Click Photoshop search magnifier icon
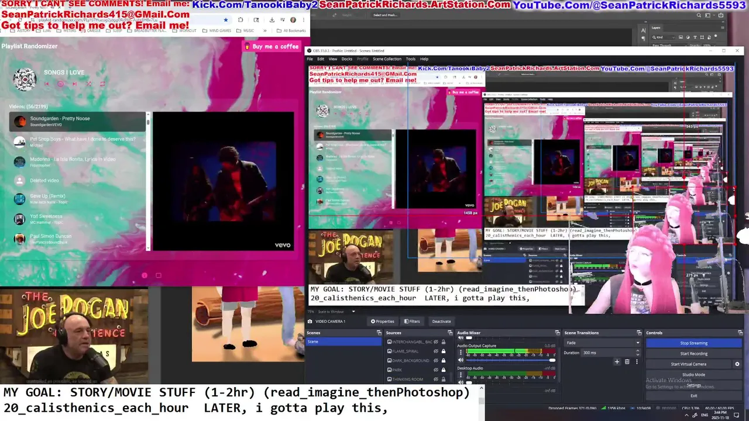Screen dimensions: 749x421 point(699,15)
